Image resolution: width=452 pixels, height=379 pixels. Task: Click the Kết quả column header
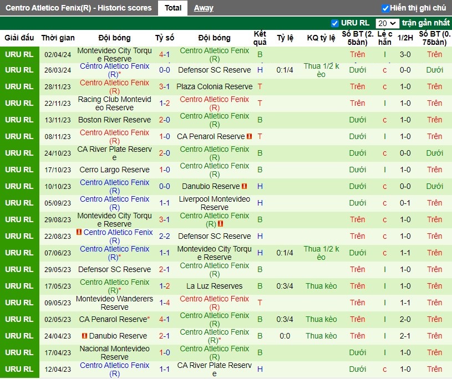[260, 38]
